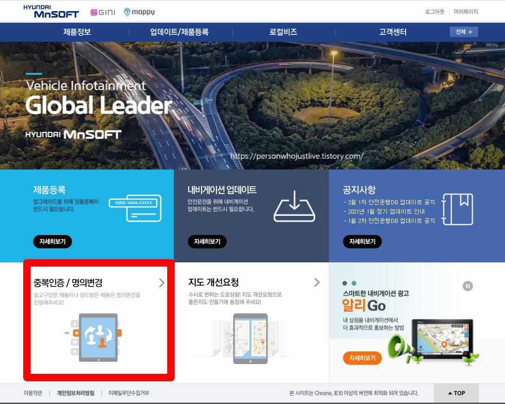Pause the banner slideshow

468,286
